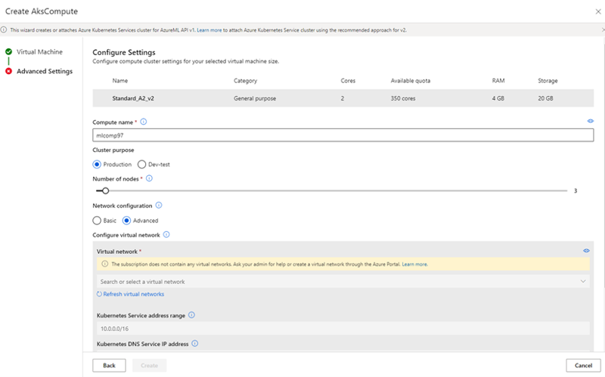The width and height of the screenshot is (605, 377).
Task: Click info icon next to Compute name
Action: (x=144, y=122)
